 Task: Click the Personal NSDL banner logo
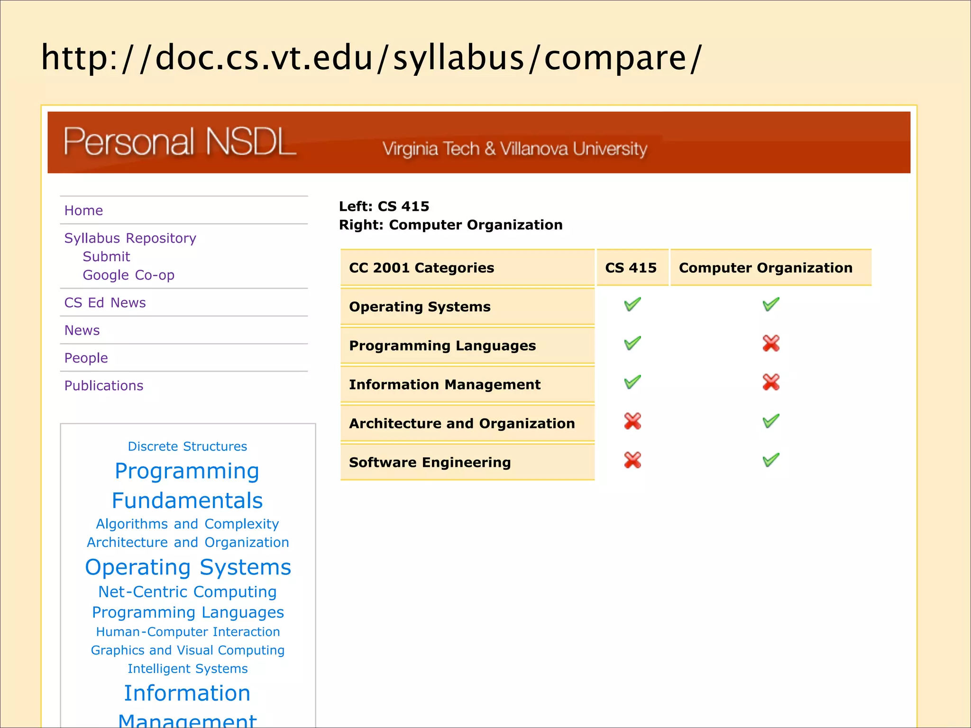[180, 142]
